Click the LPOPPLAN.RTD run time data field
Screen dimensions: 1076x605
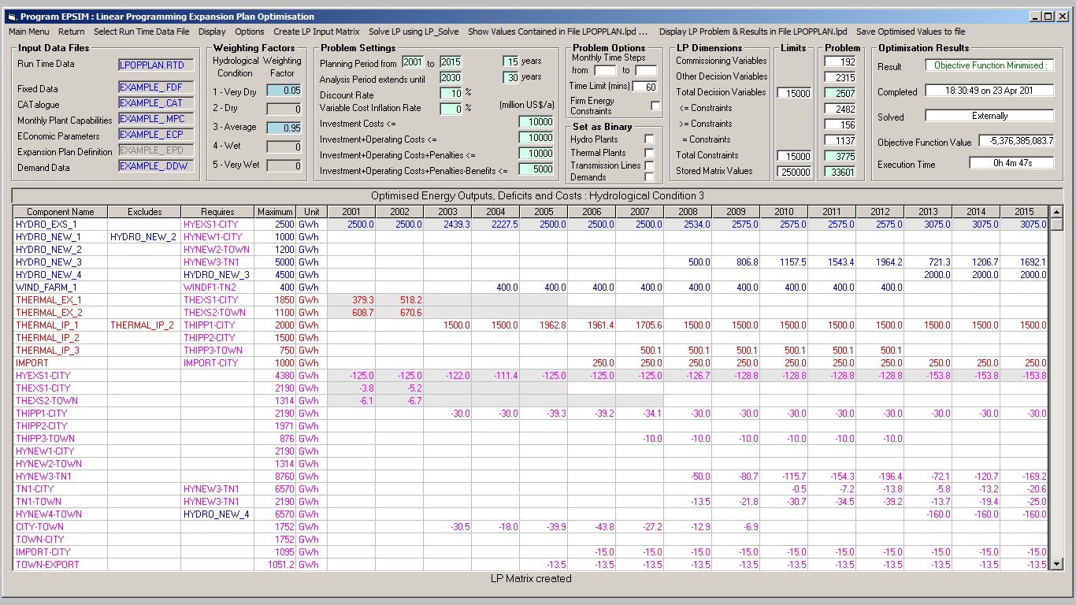[x=156, y=65]
